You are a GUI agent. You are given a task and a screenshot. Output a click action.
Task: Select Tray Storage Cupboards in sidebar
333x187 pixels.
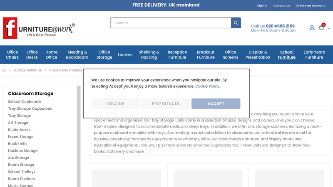[x=30, y=108]
